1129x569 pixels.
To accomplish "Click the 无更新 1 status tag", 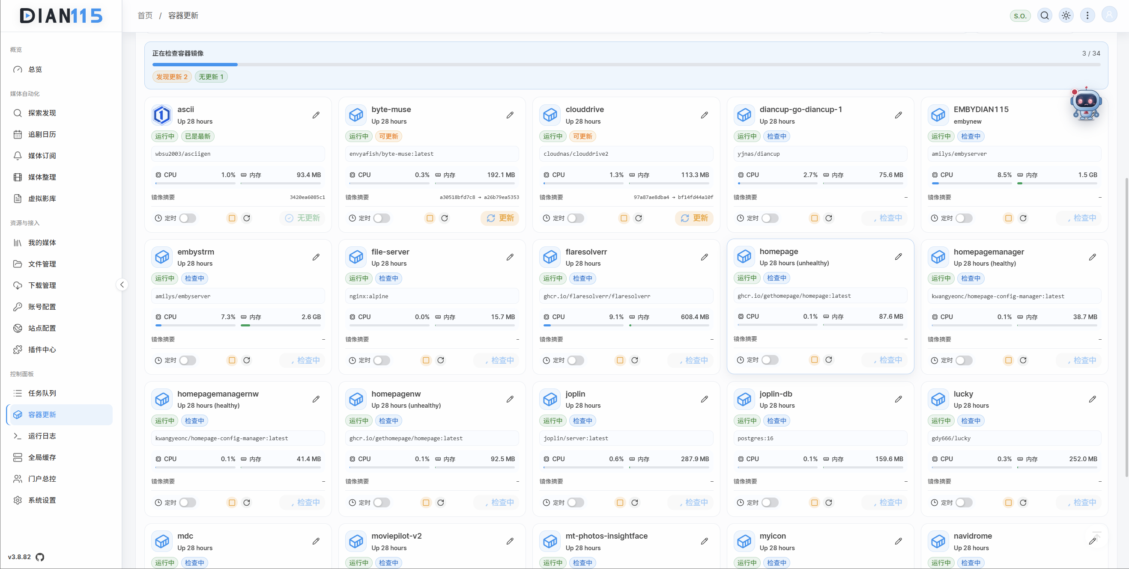I will tap(211, 77).
